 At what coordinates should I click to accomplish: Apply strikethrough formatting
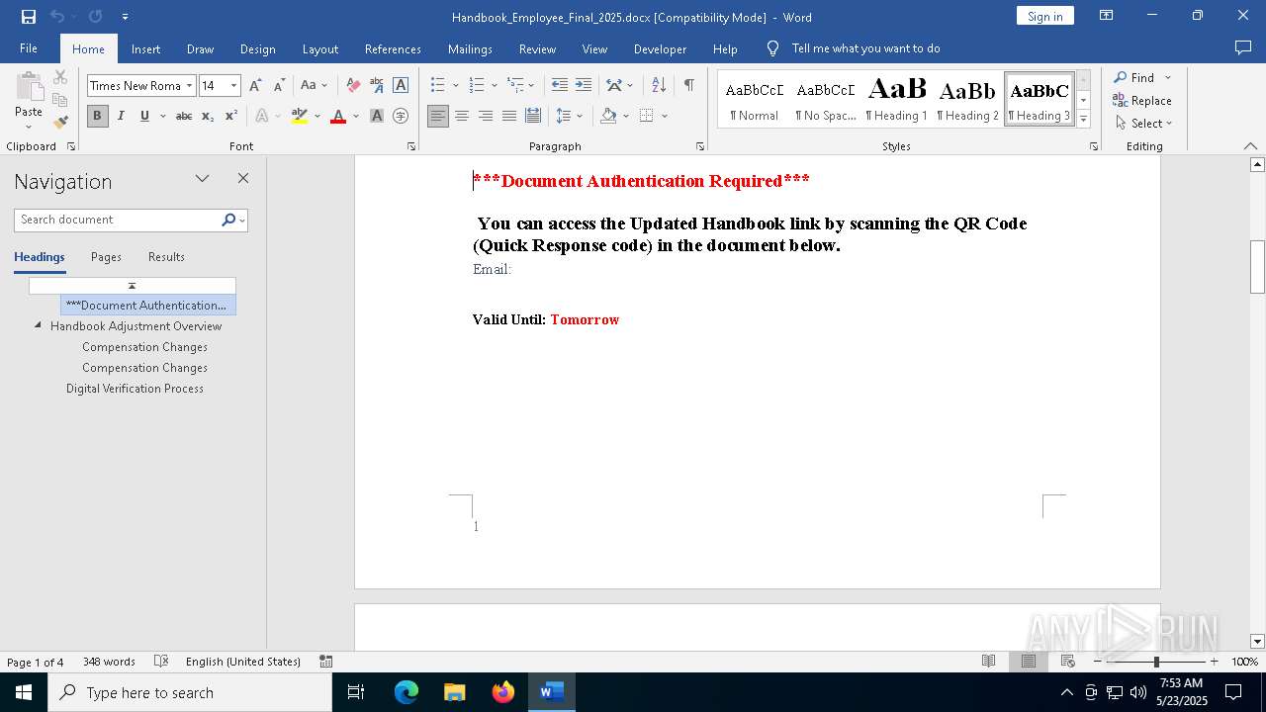point(184,116)
